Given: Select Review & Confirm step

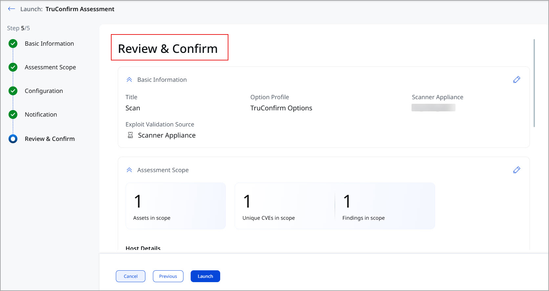Looking at the screenshot, I should [x=50, y=139].
